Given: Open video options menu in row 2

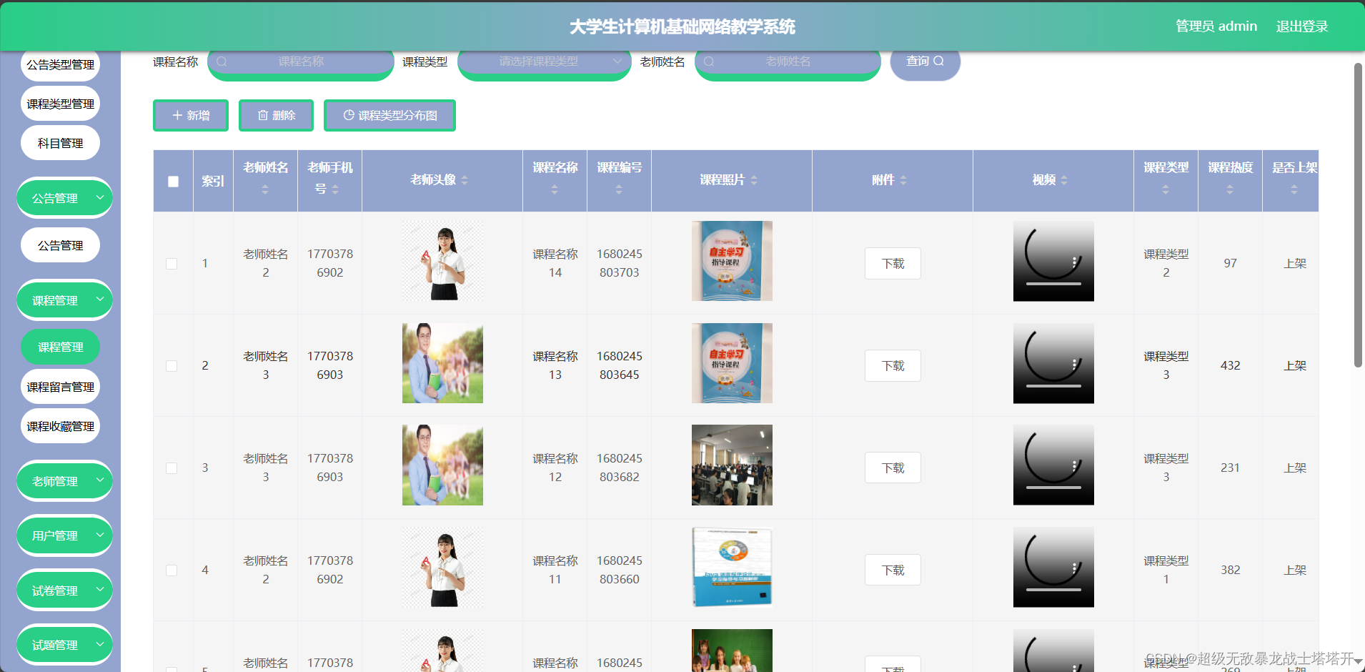Looking at the screenshot, I should point(1074,365).
